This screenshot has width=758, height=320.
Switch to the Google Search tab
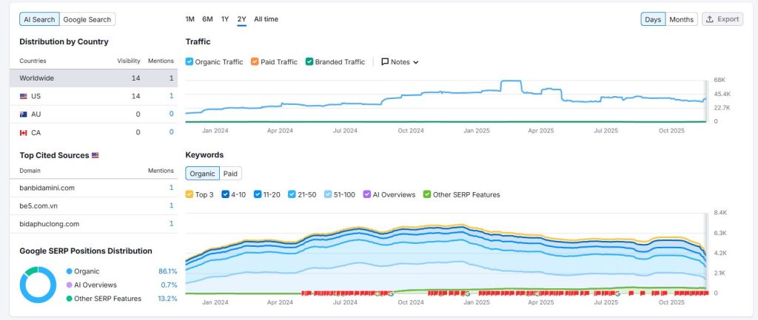(87, 19)
